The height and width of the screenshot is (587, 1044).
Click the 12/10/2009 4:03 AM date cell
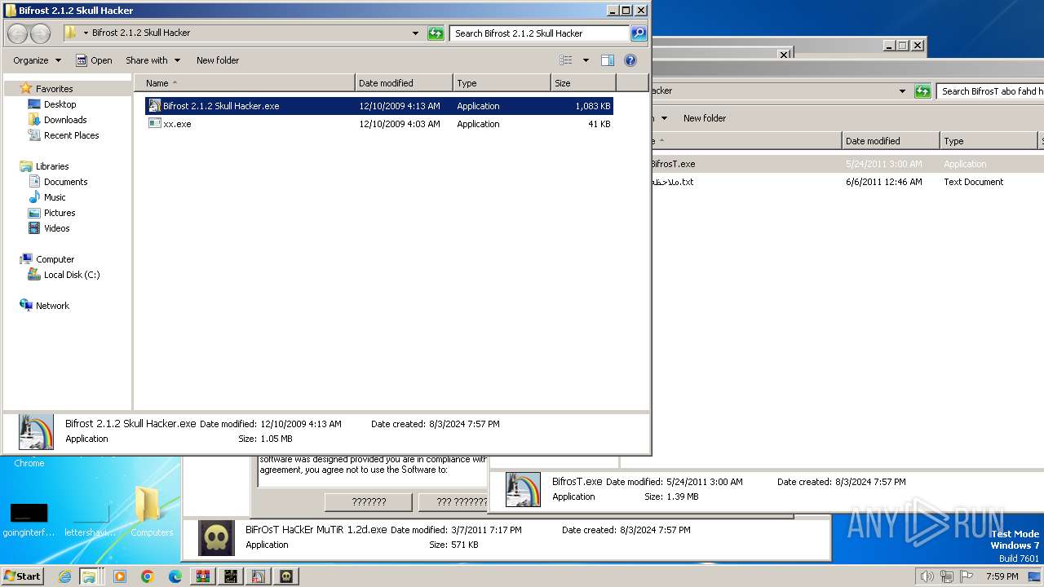tap(400, 124)
